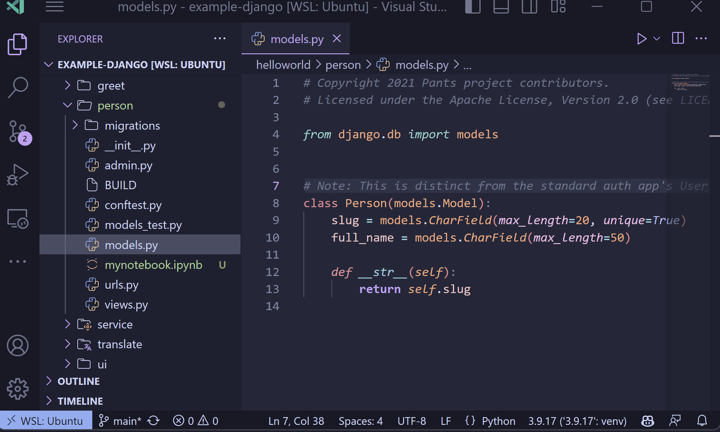This screenshot has width=720, height=432.
Task: Open editor more actions menu
Action: (701, 38)
